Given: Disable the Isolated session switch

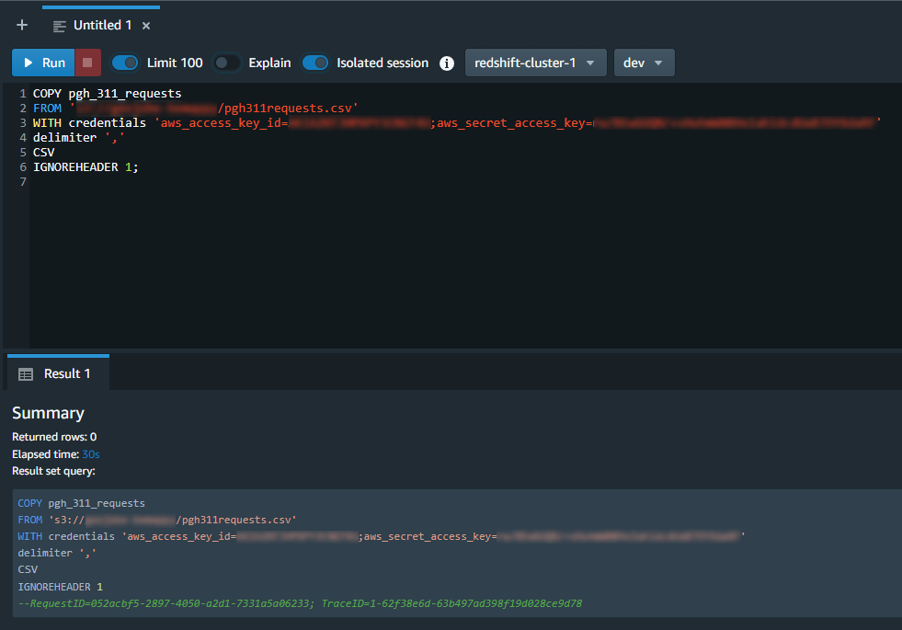Looking at the screenshot, I should [x=315, y=63].
